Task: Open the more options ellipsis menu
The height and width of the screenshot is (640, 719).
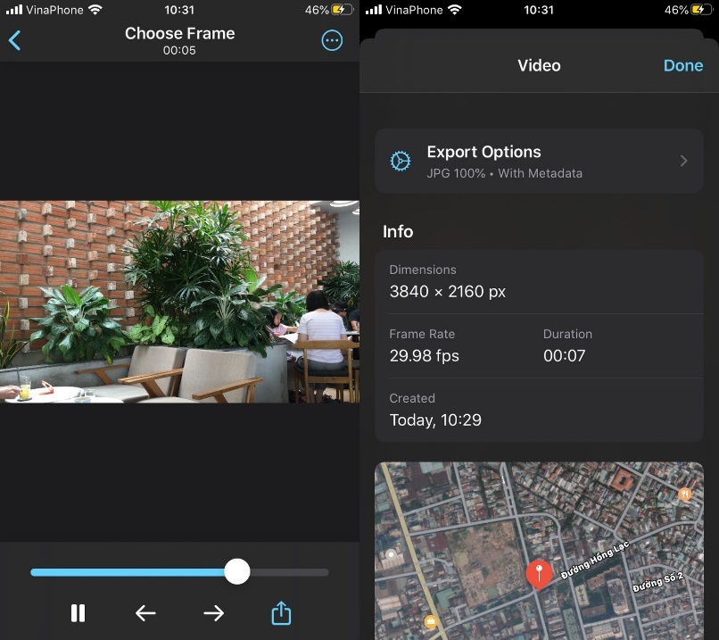Action: coord(332,41)
